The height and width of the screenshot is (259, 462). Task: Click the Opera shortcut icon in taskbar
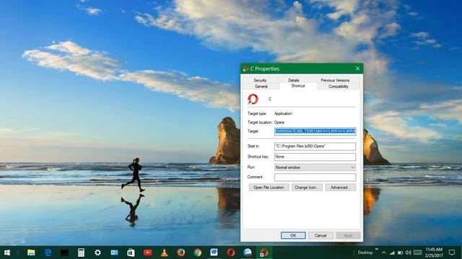pyautogui.click(x=264, y=253)
